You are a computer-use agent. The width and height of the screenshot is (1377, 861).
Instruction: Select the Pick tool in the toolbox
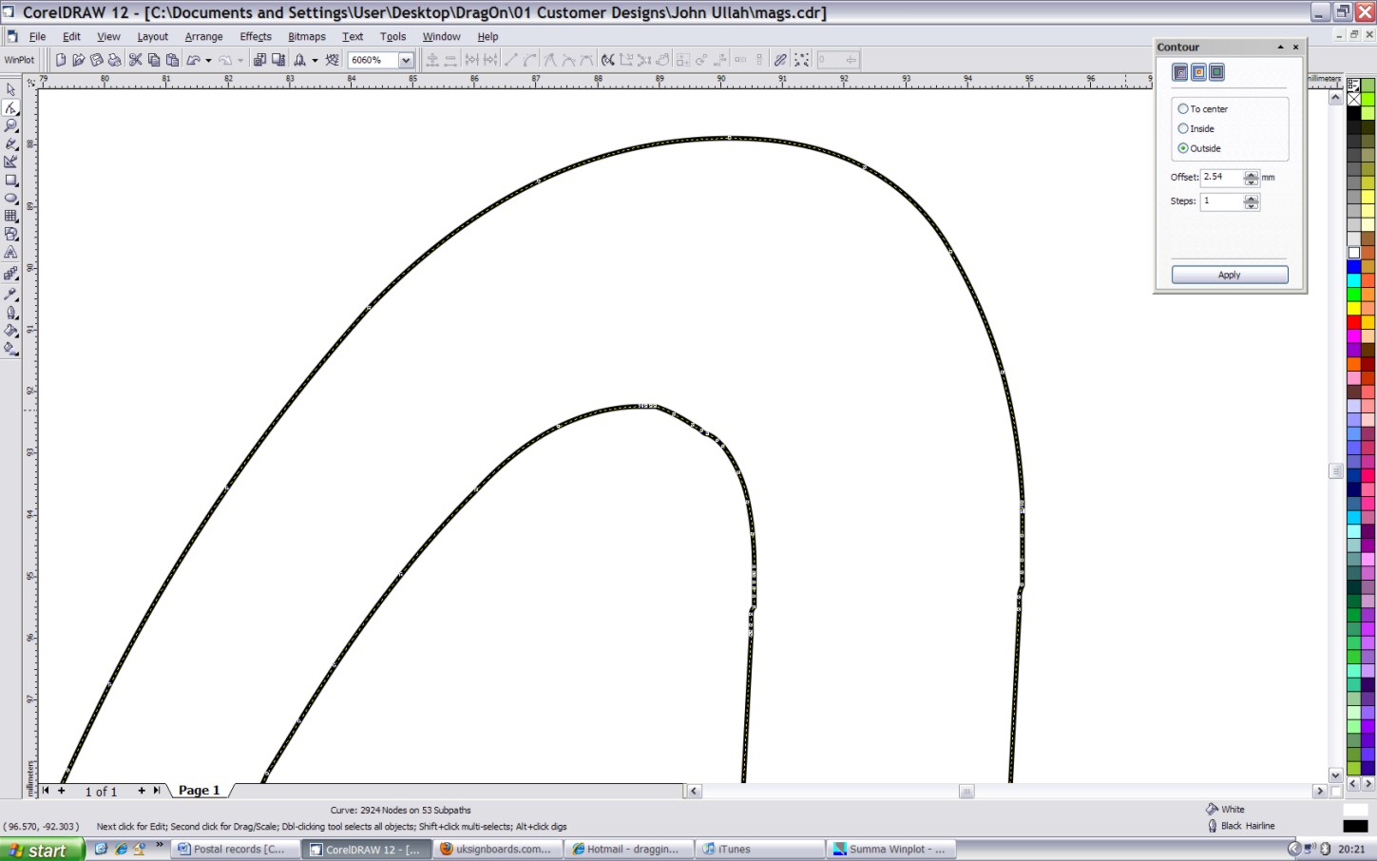11,89
